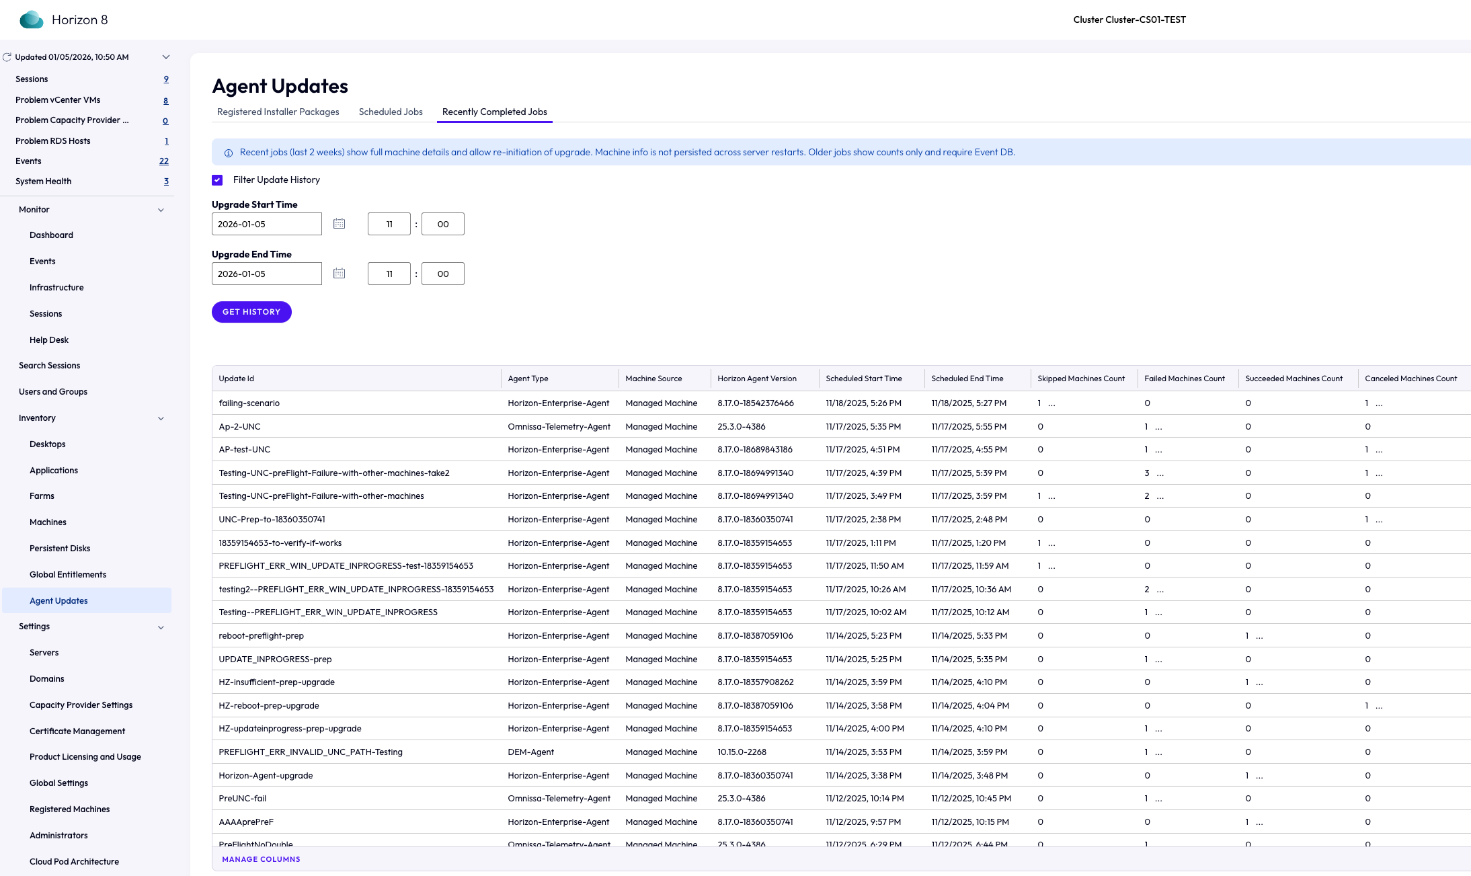The image size is (1471, 876).
Task: Open Dashboard in the sidebar
Action: pos(51,235)
